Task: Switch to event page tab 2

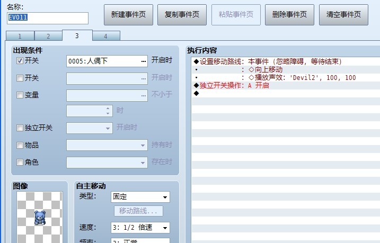Action: click(48, 36)
